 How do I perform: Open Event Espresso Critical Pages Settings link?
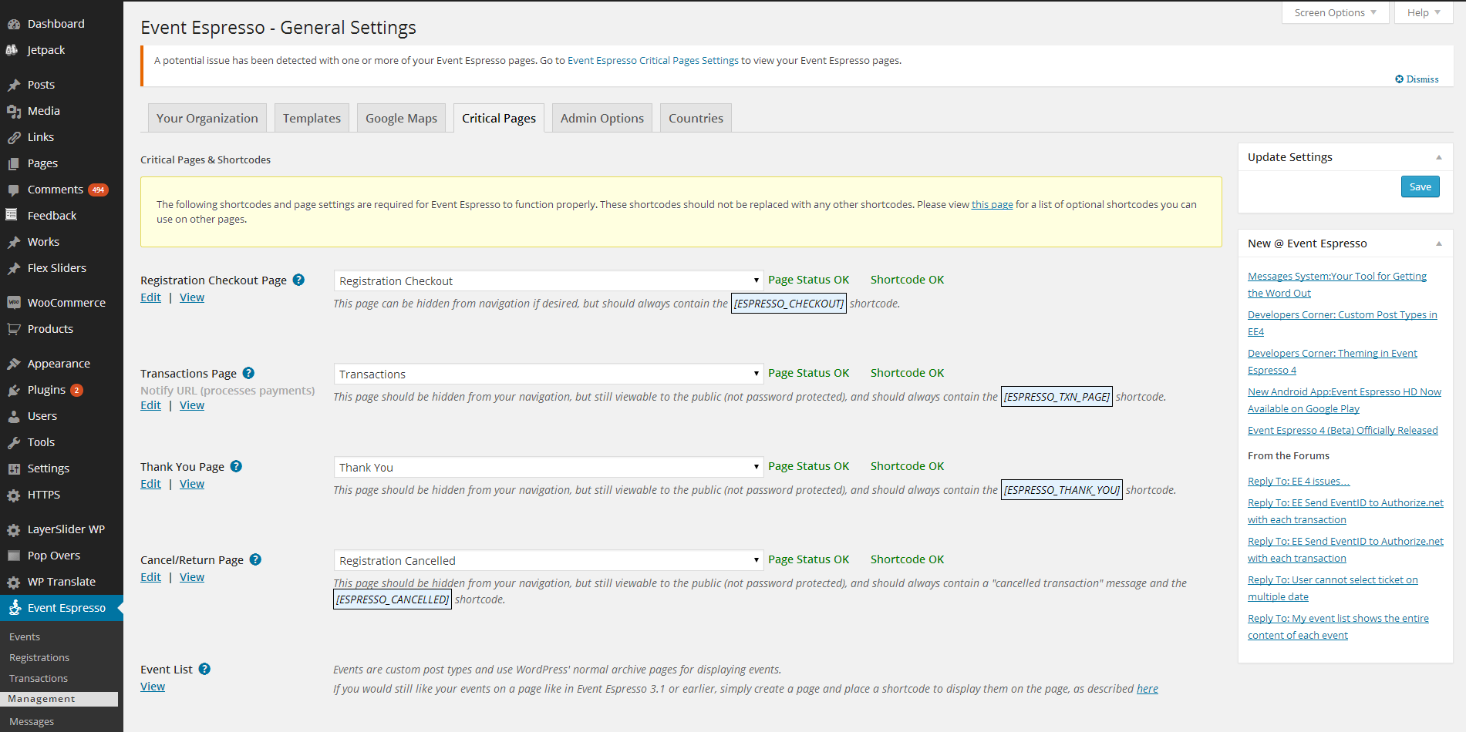pyautogui.click(x=652, y=60)
